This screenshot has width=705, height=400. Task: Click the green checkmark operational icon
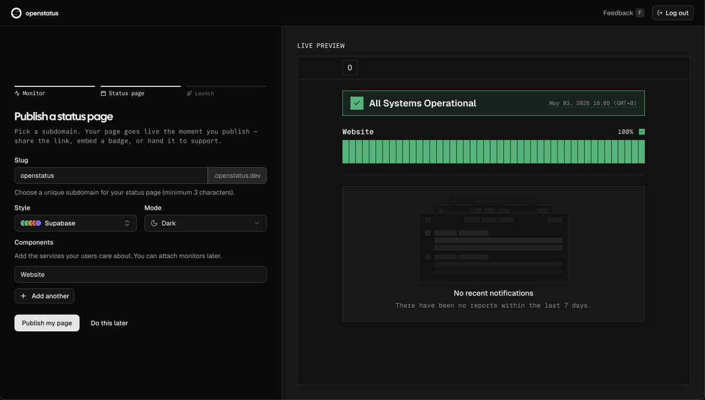[357, 103]
